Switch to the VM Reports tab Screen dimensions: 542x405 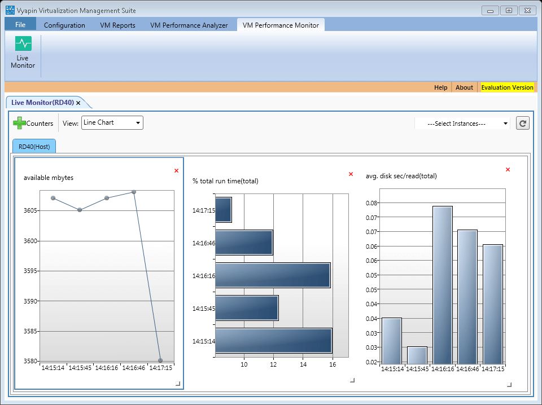pos(117,25)
